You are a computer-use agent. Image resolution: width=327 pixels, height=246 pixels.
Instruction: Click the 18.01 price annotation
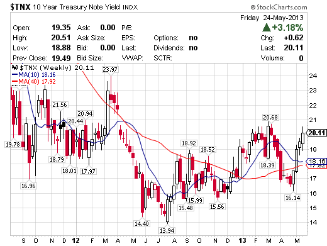point(69,171)
